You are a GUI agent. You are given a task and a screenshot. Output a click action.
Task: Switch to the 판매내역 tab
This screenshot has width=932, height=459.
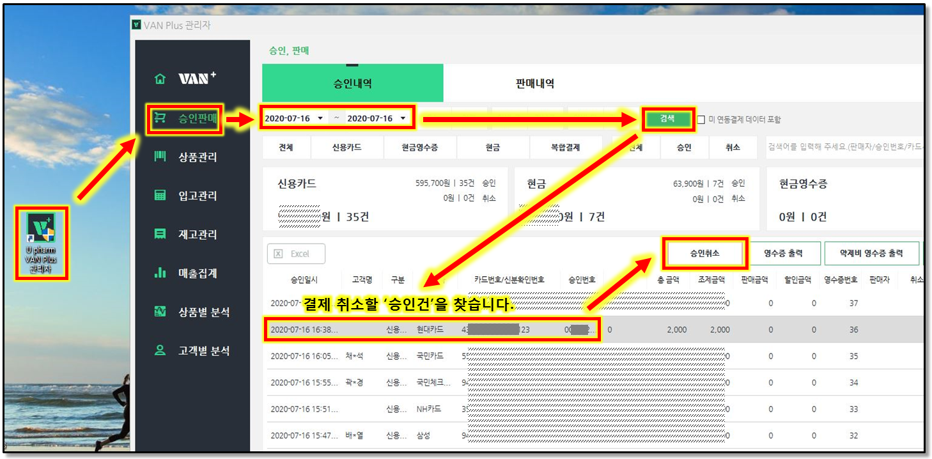(534, 84)
